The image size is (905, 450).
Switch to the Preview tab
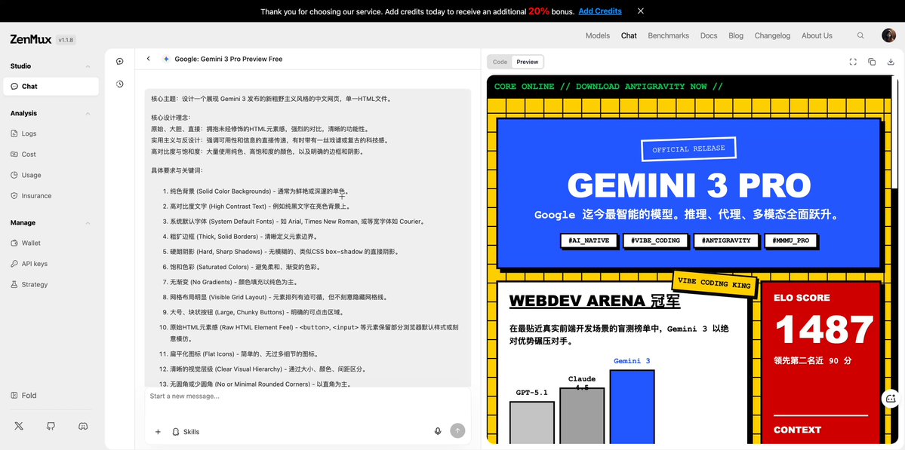[x=528, y=62]
